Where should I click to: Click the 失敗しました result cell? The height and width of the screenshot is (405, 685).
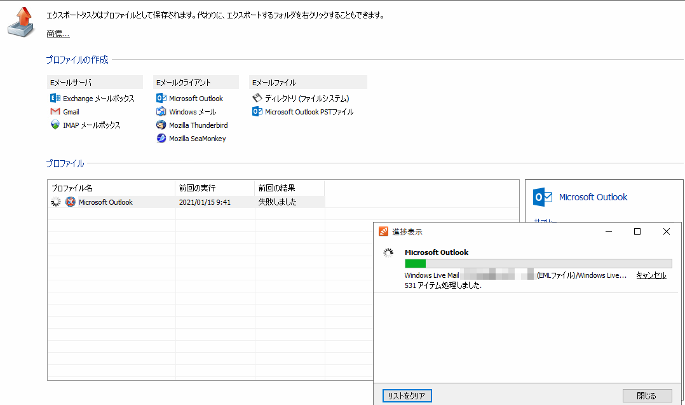point(277,202)
